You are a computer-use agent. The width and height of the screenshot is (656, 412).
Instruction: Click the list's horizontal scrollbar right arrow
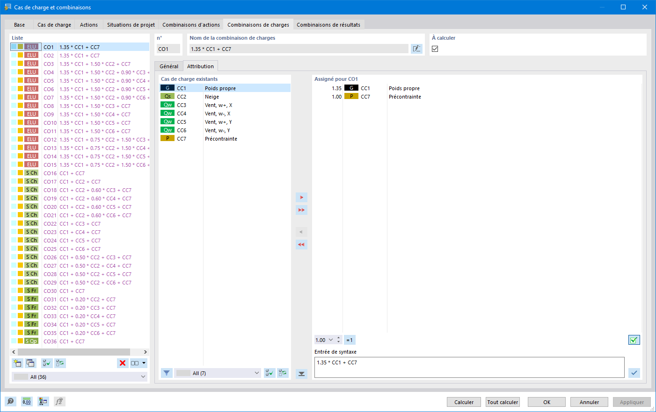click(146, 352)
